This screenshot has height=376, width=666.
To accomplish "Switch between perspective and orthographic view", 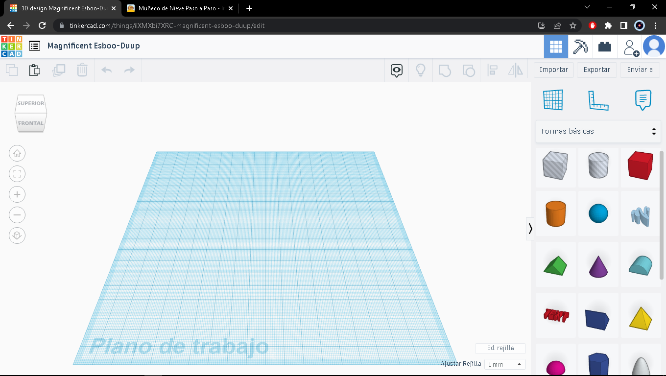I will [x=17, y=235].
